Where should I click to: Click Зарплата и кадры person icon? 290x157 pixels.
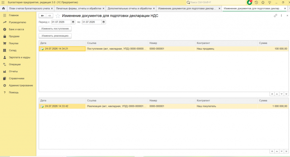coord(5,58)
